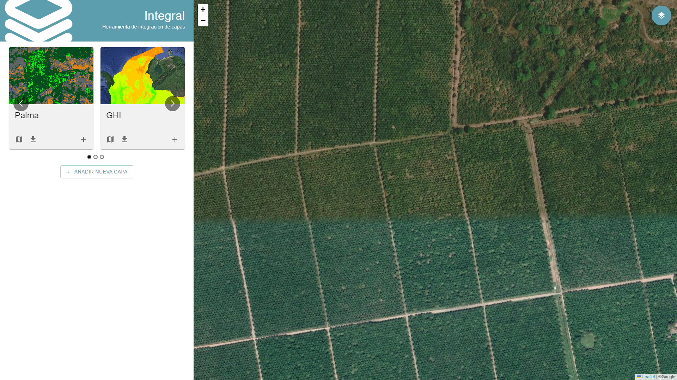
Task: Download the Palma layer
Action: coord(33,139)
